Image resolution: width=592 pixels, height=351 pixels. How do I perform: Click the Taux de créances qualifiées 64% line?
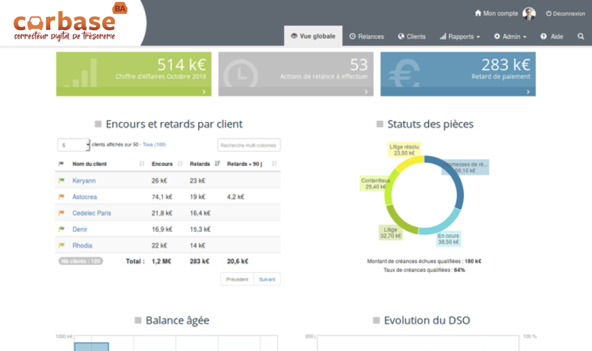point(424,270)
